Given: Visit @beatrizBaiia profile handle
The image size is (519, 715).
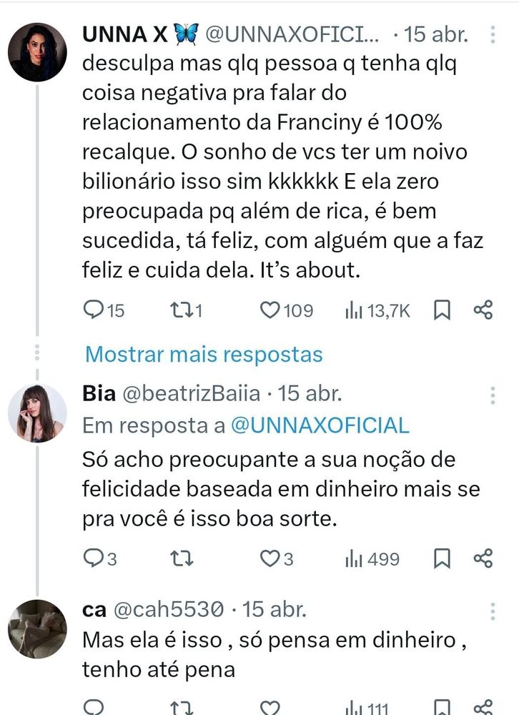Looking at the screenshot, I should (191, 393).
